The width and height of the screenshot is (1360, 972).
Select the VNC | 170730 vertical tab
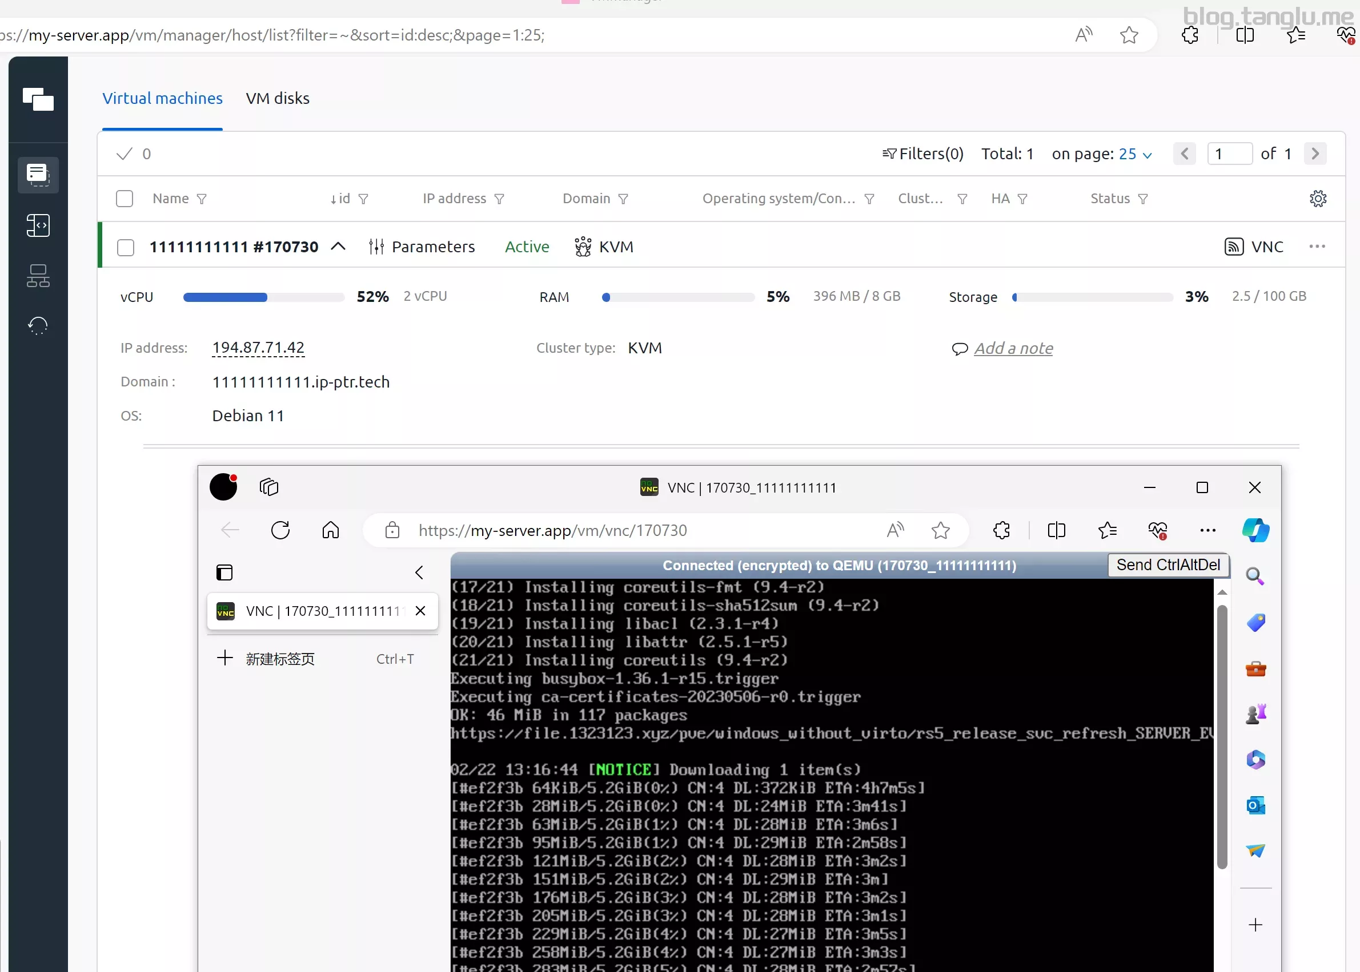tap(322, 611)
